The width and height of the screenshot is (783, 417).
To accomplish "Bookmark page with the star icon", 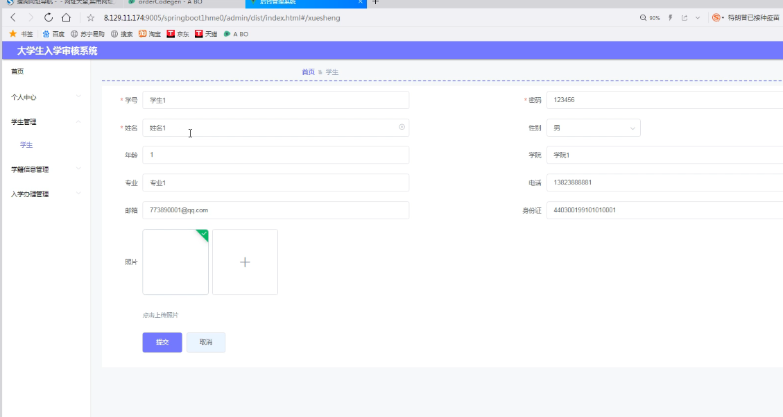I will tap(90, 18).
